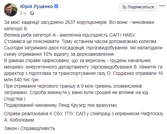Click the globe public-privacy icon

click(32, 13)
